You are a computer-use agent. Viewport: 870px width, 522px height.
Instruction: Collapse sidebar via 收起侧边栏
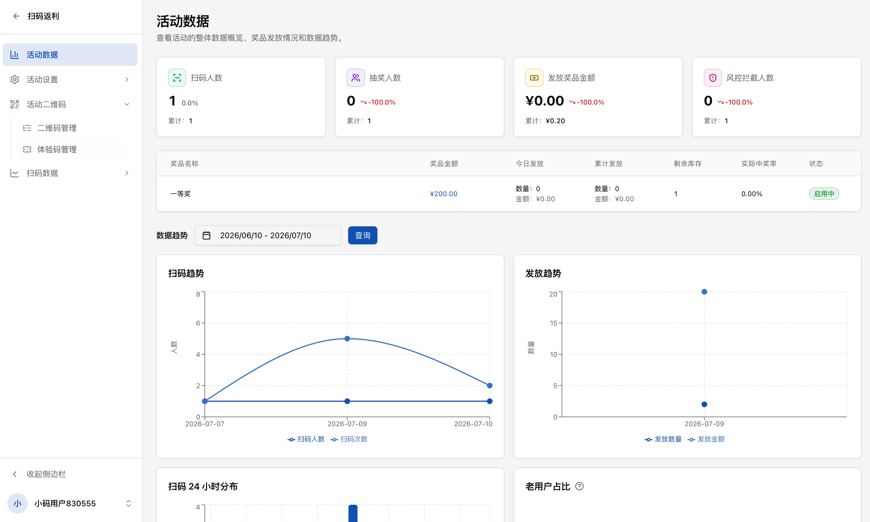(70, 474)
